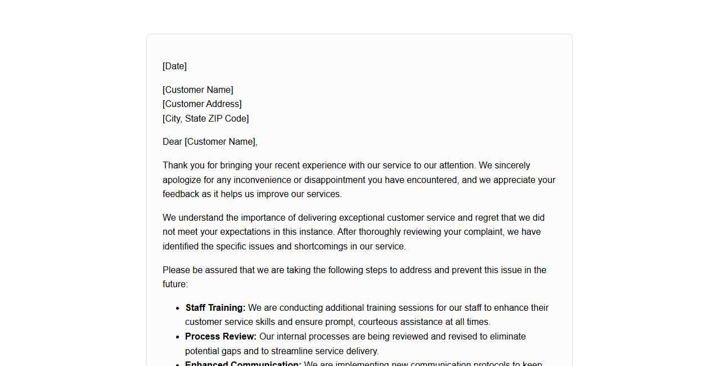This screenshot has height=366, width=719.
Task: Click the bullet marker before Process Review
Action: pyautogui.click(x=178, y=337)
